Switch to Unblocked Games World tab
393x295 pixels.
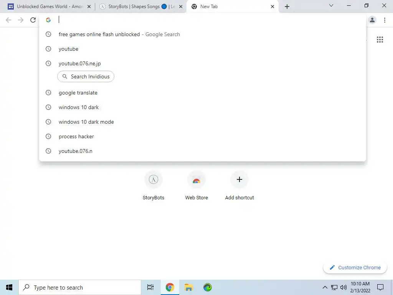50,7
